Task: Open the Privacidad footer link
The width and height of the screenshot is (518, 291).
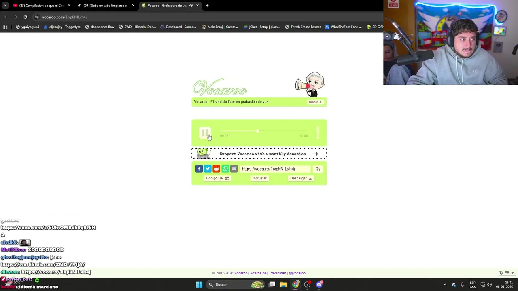Action: pyautogui.click(x=278, y=273)
